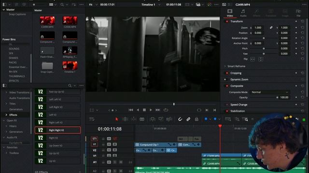Jump to last frame in transport
Image resolution: width=309 pixels, height=173 pixels.
pyautogui.click(x=158, y=110)
